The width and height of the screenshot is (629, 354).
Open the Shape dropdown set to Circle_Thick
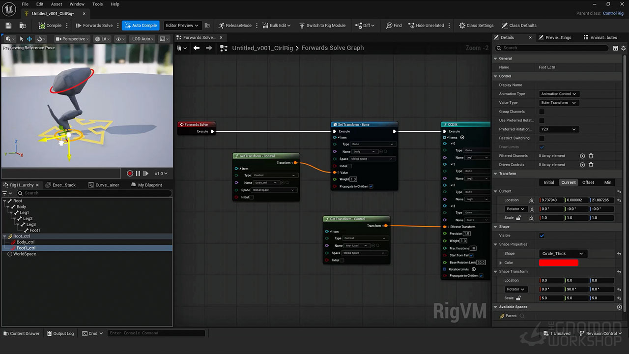coord(563,254)
